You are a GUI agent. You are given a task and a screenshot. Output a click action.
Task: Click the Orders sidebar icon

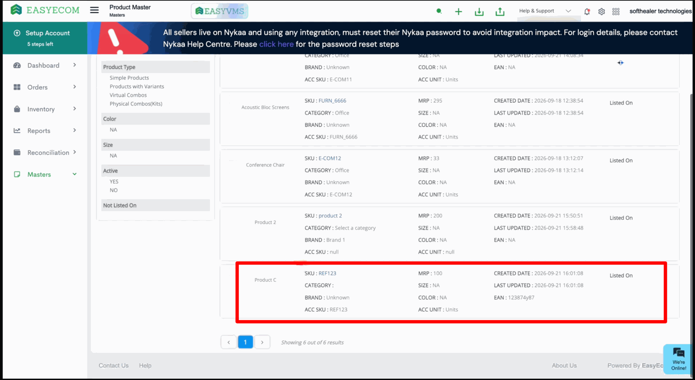(17, 87)
